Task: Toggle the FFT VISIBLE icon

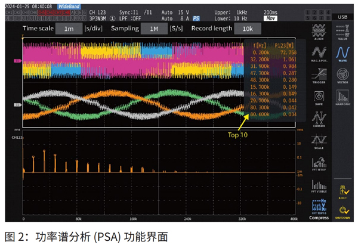Action: [318, 186]
